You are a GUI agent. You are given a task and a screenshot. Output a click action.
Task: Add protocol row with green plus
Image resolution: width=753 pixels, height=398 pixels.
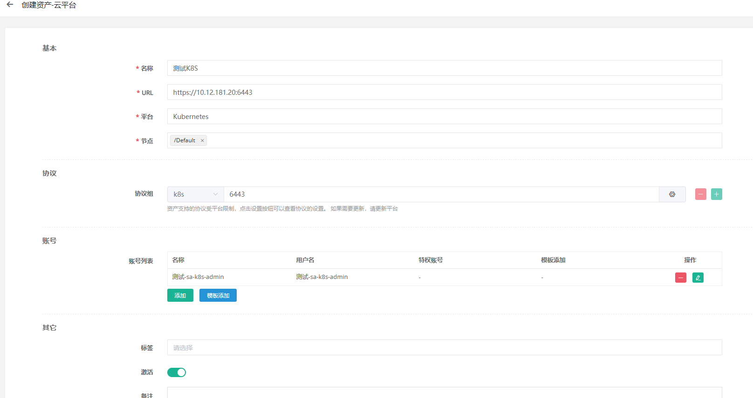pyautogui.click(x=716, y=194)
